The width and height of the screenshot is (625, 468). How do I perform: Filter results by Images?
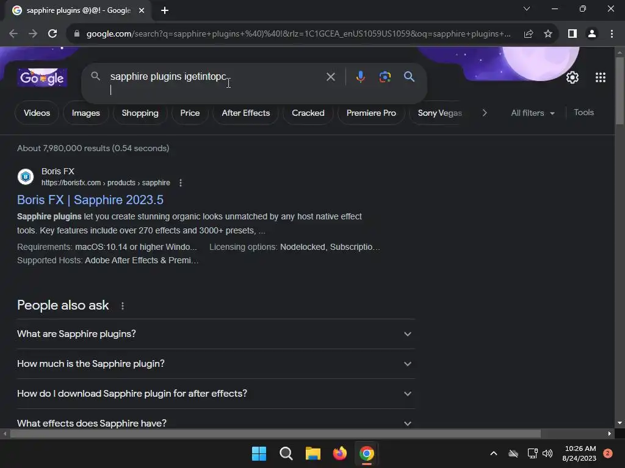tap(85, 113)
